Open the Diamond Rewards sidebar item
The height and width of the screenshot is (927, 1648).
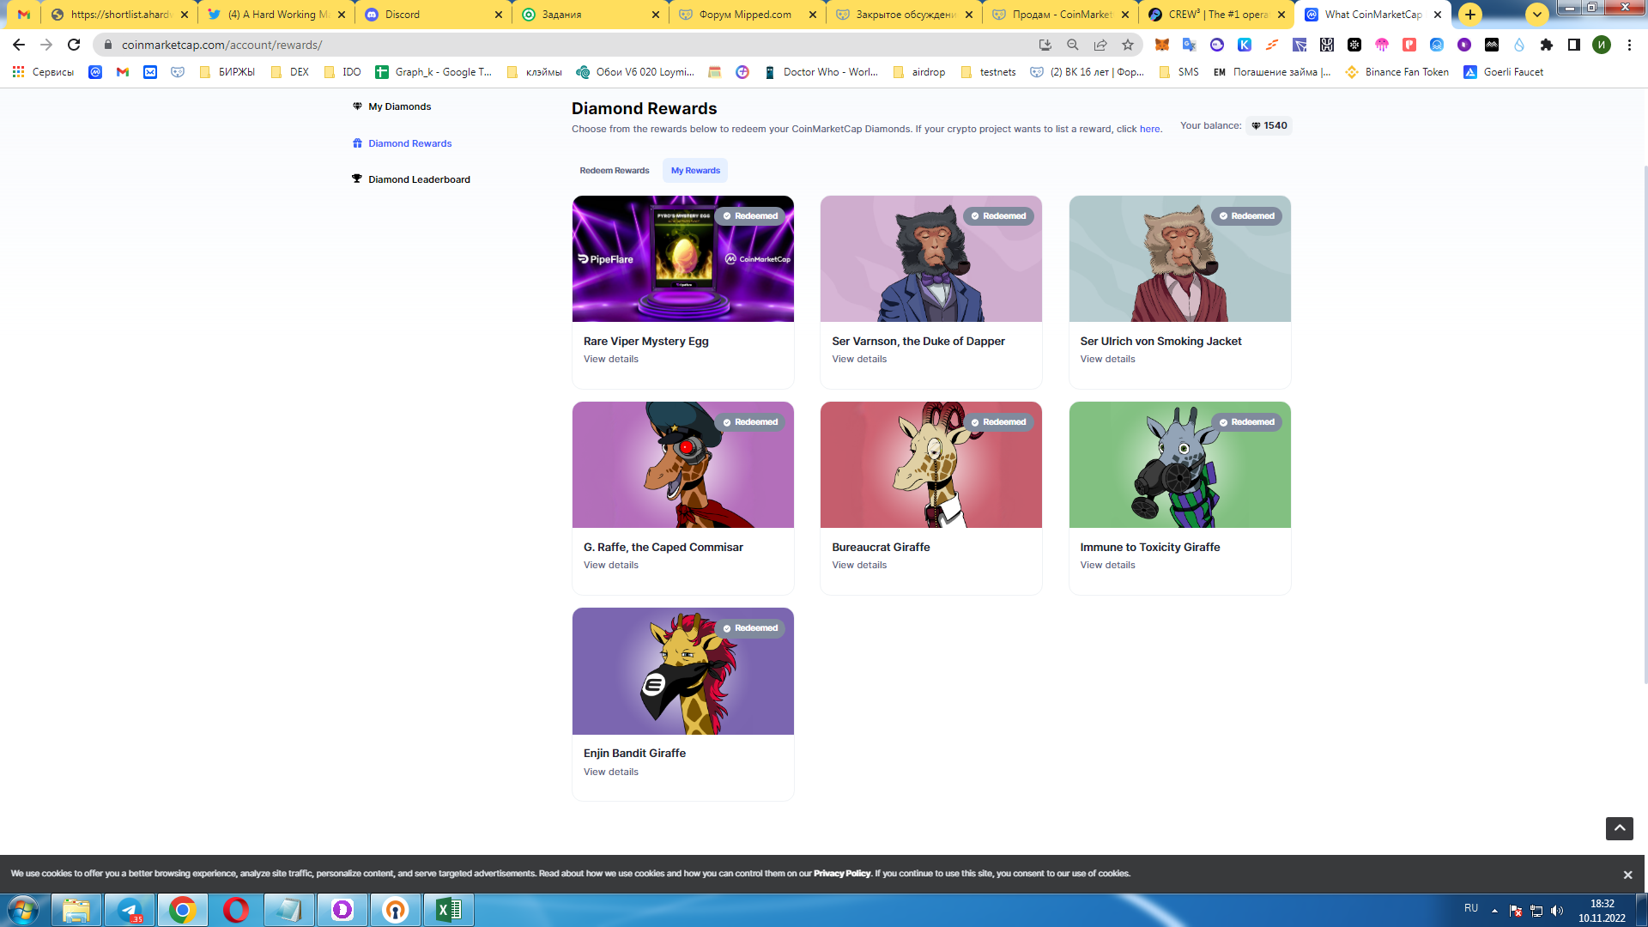click(402, 143)
